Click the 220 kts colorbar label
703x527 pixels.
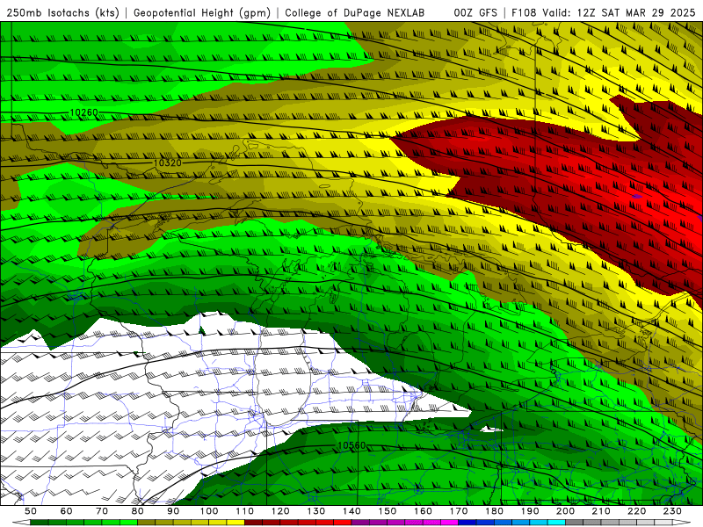click(636, 511)
